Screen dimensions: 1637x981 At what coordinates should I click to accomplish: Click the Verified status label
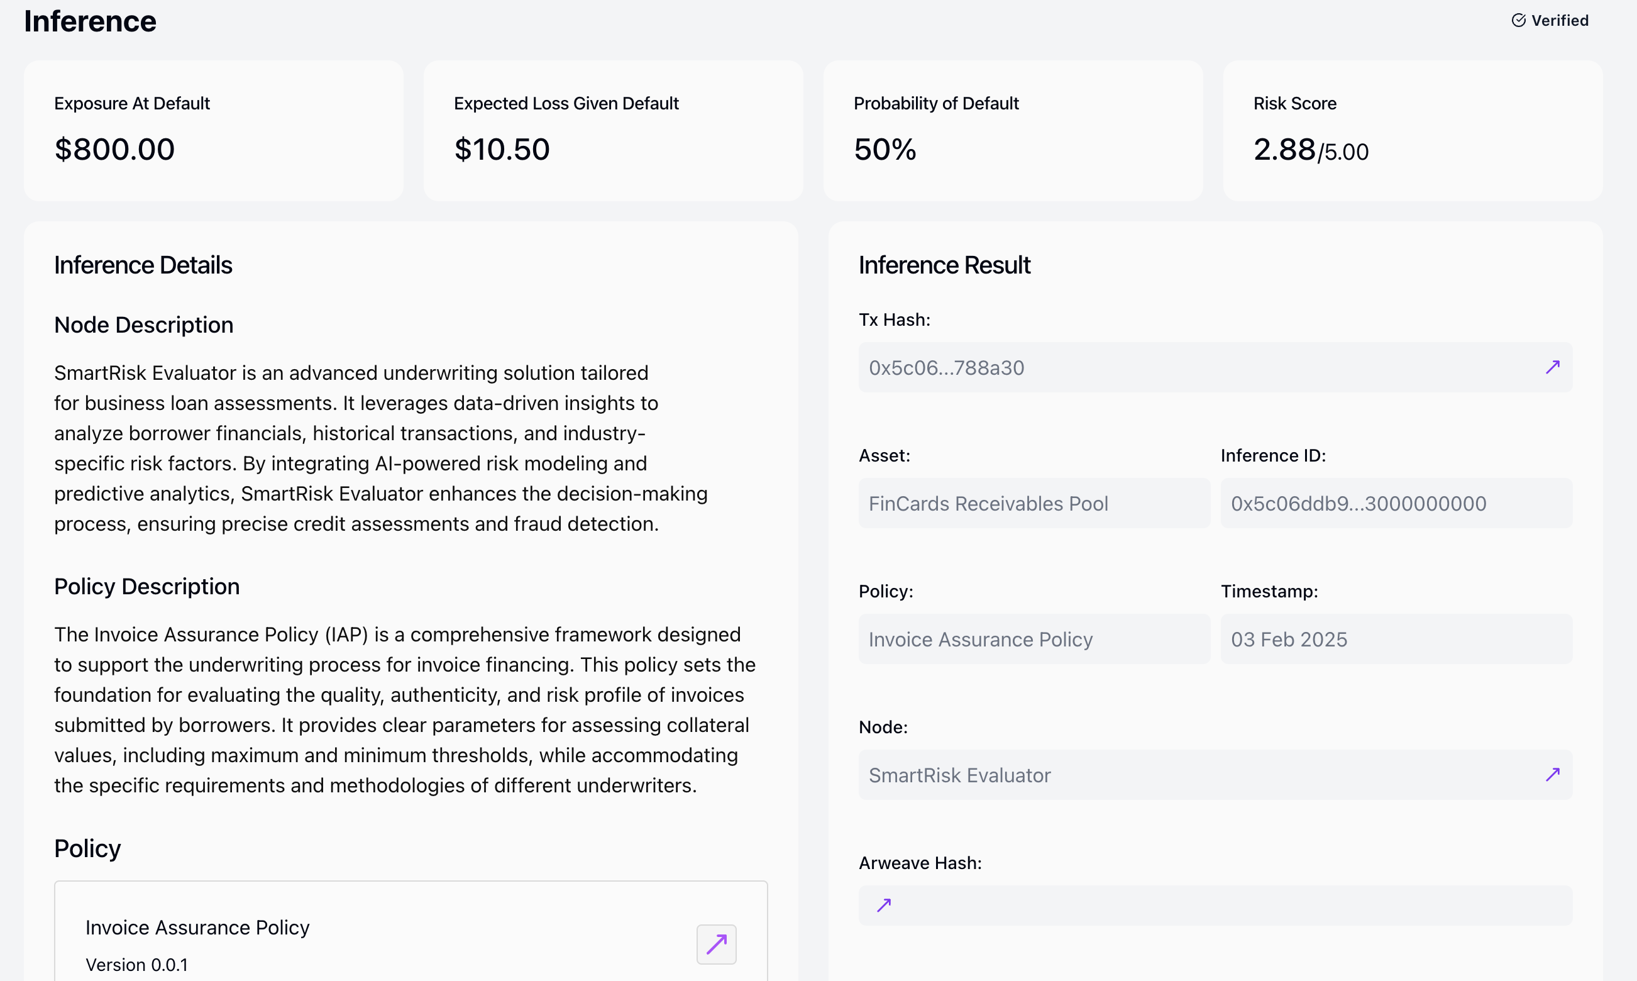(1559, 21)
